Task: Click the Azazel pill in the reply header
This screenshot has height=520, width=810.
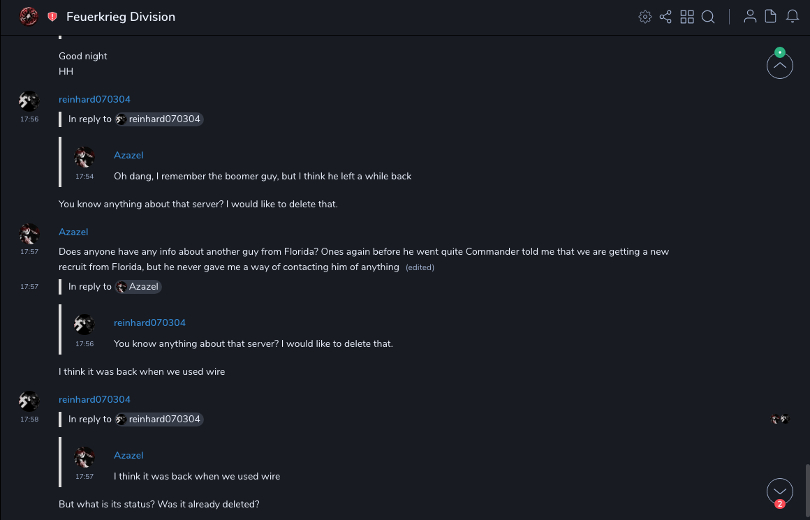Action: click(x=138, y=287)
